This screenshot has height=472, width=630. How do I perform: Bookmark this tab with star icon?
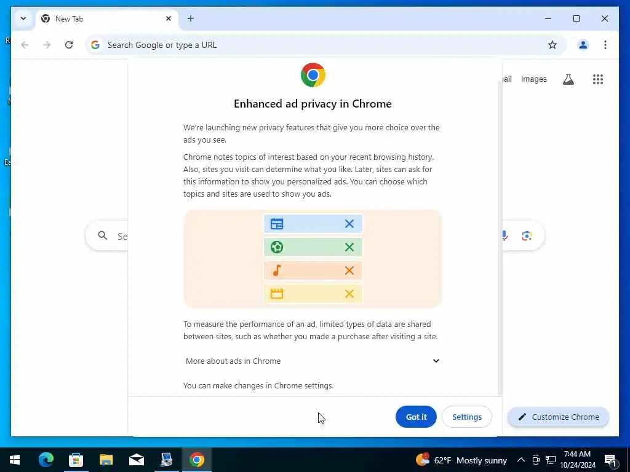pos(552,45)
